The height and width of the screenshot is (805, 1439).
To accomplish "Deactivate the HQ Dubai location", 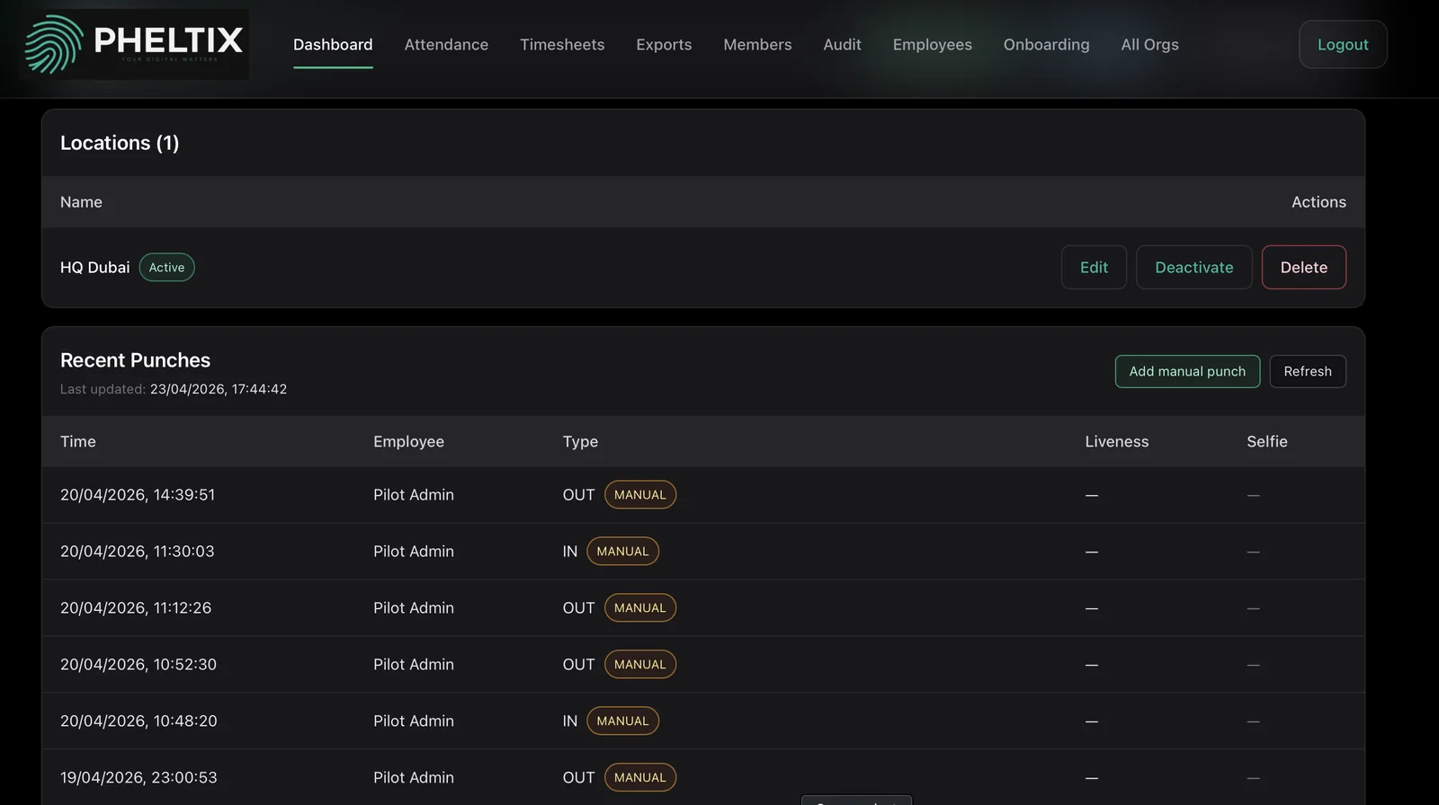I will [1193, 268].
